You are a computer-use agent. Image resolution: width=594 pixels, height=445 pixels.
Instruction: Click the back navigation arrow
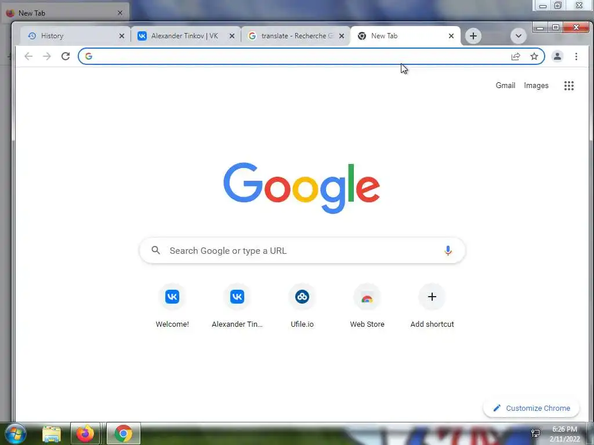coord(28,56)
